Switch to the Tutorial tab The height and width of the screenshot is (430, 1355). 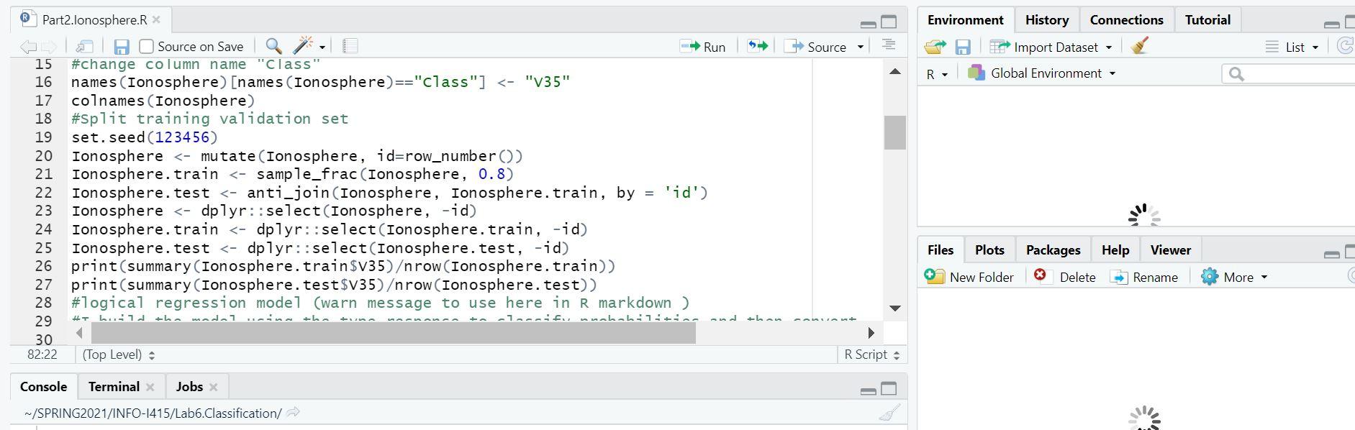pyautogui.click(x=1207, y=20)
